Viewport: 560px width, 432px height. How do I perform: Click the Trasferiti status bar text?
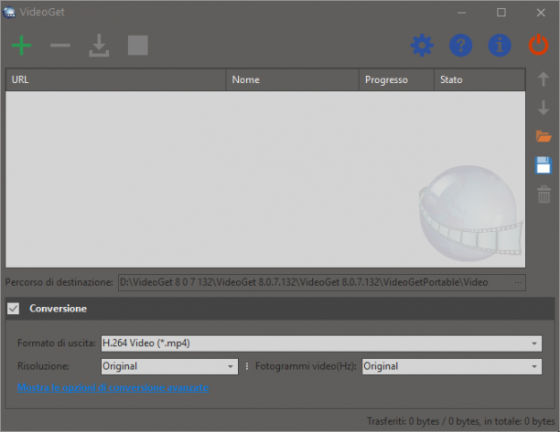tap(460, 421)
